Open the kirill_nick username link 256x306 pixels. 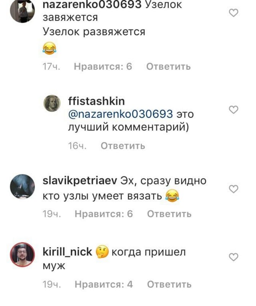(67, 252)
